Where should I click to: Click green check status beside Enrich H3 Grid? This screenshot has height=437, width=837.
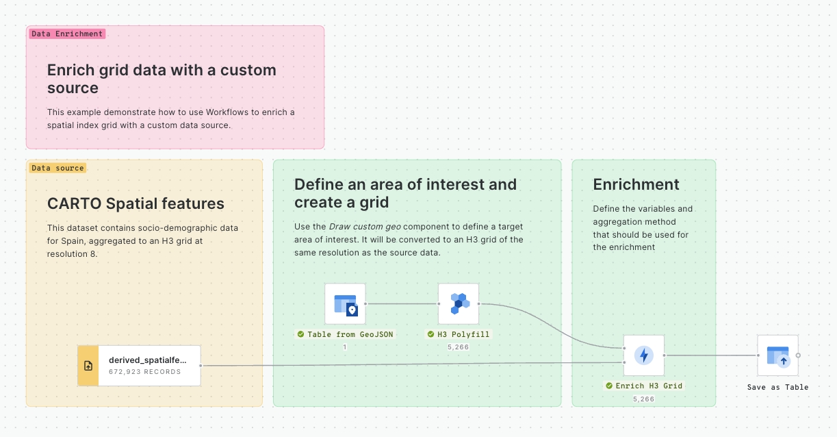pos(608,386)
